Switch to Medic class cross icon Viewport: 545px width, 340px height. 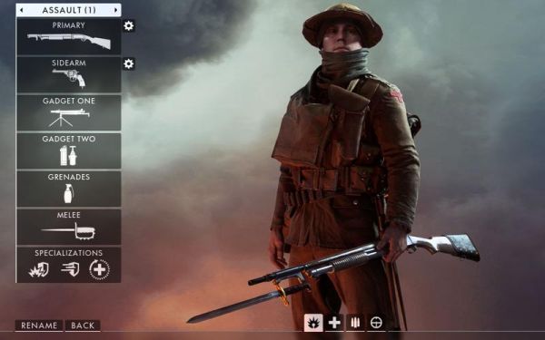click(334, 323)
